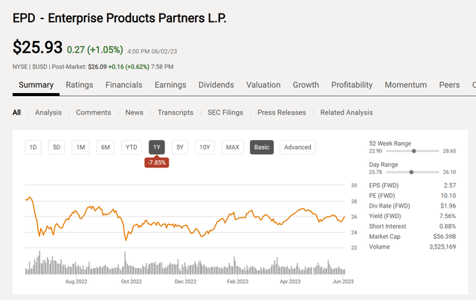Set chart range to 5D
476x300 pixels.
pyautogui.click(x=57, y=147)
